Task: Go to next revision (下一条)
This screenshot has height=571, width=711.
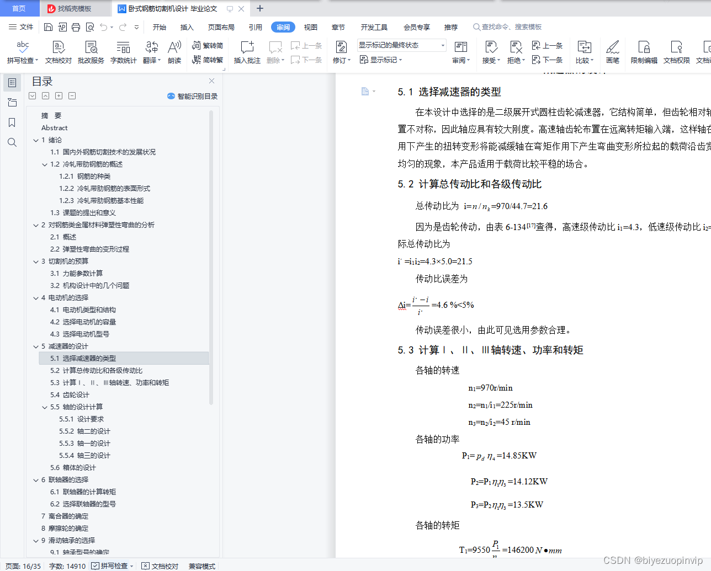Action: 547,60
